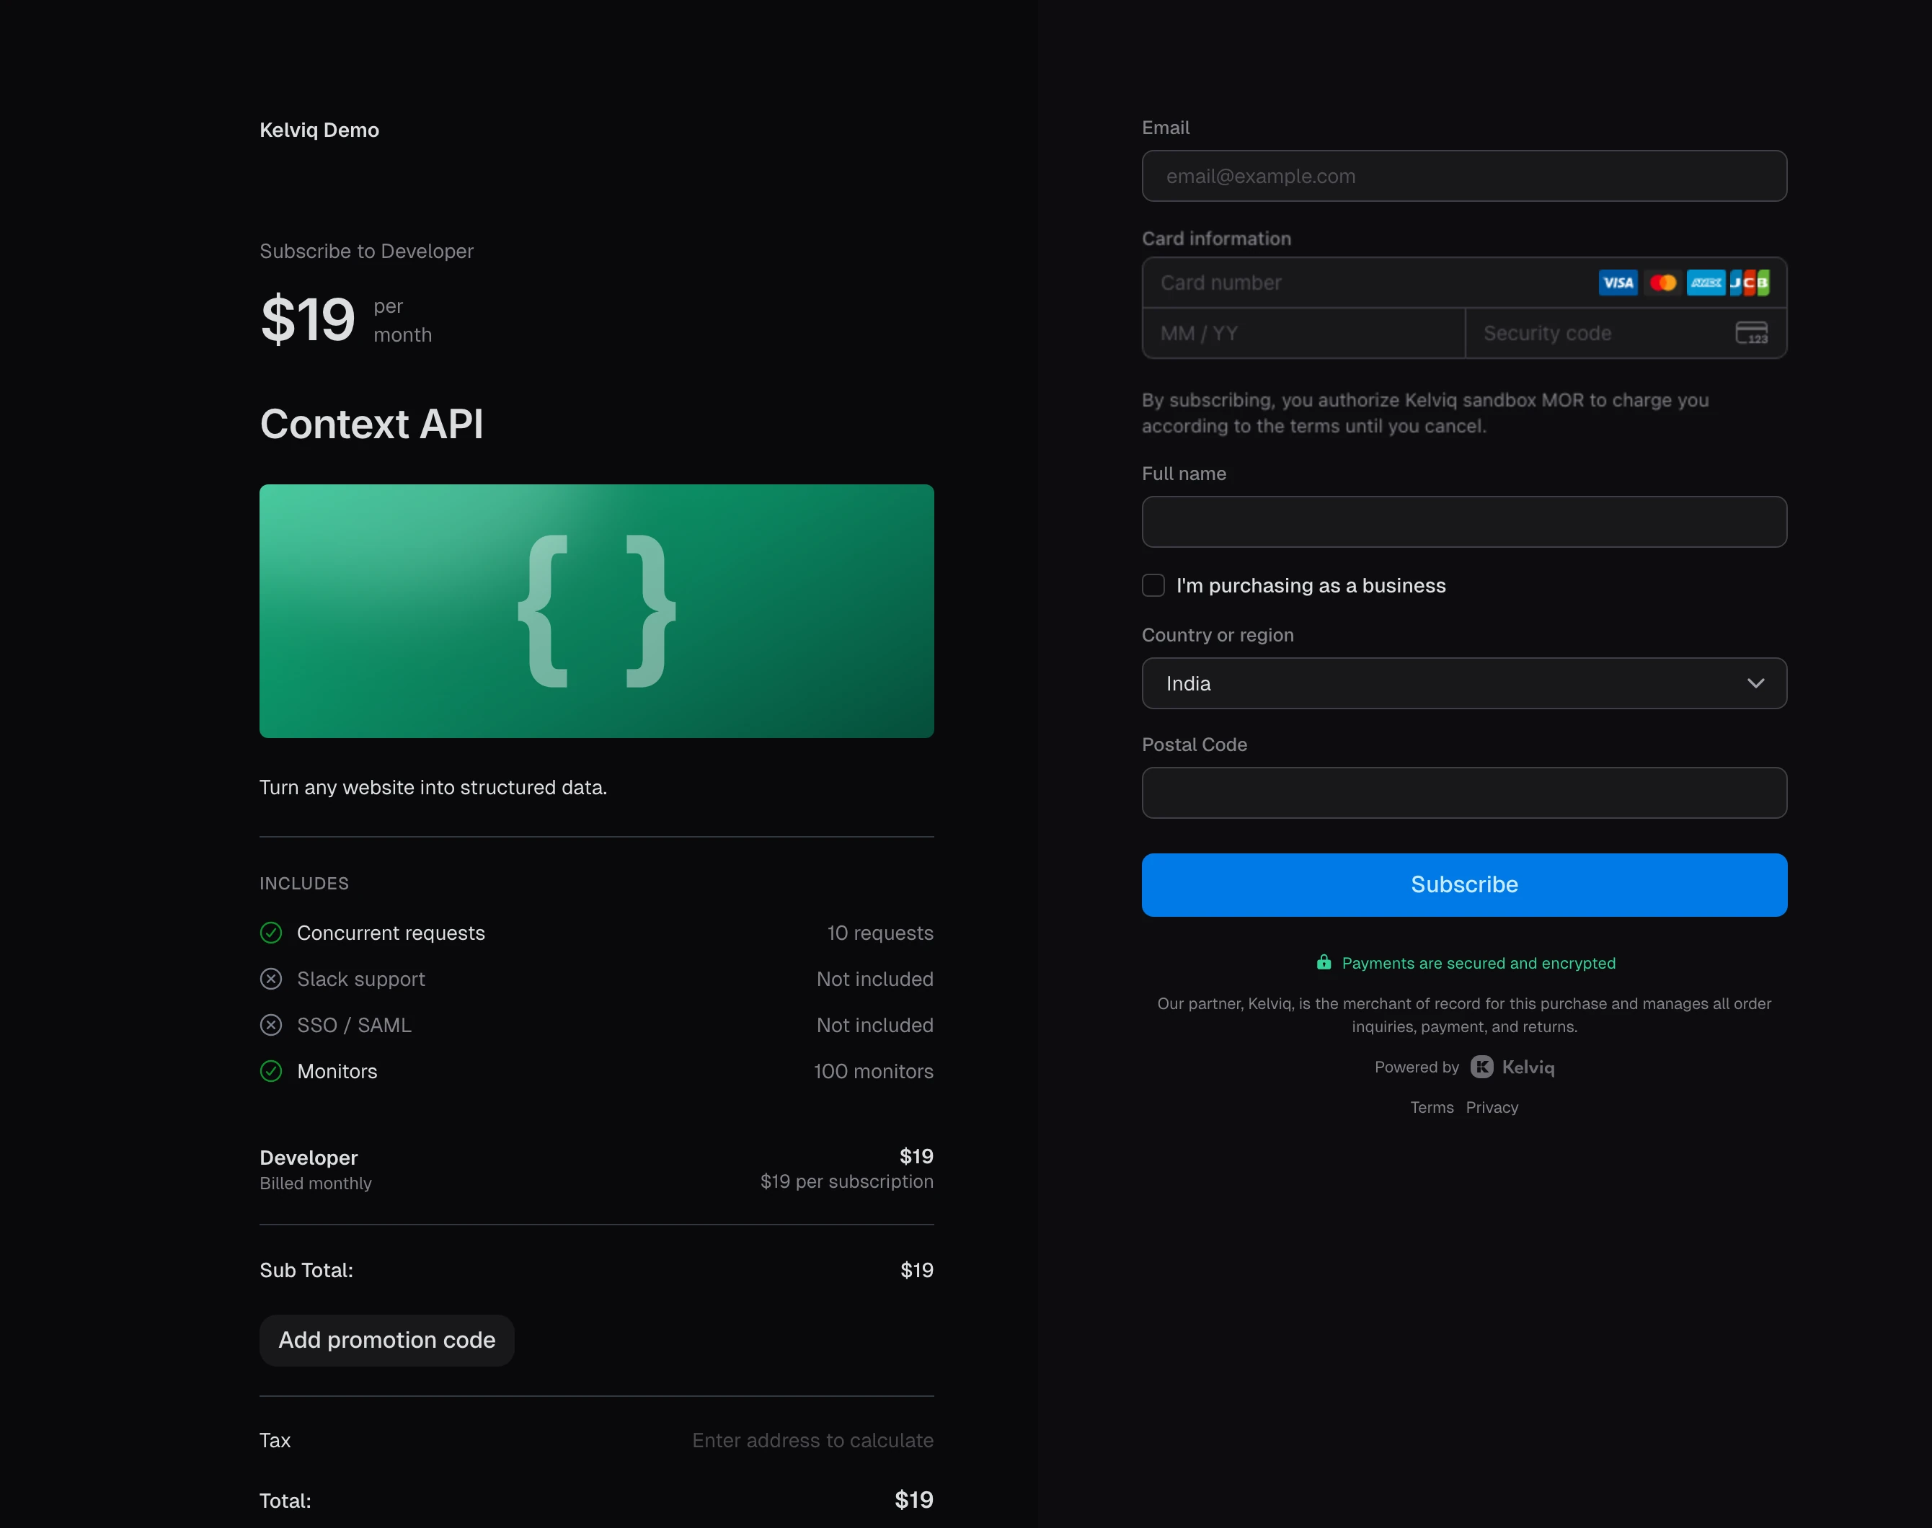
Task: Click the green padlock security icon
Action: coord(1324,963)
